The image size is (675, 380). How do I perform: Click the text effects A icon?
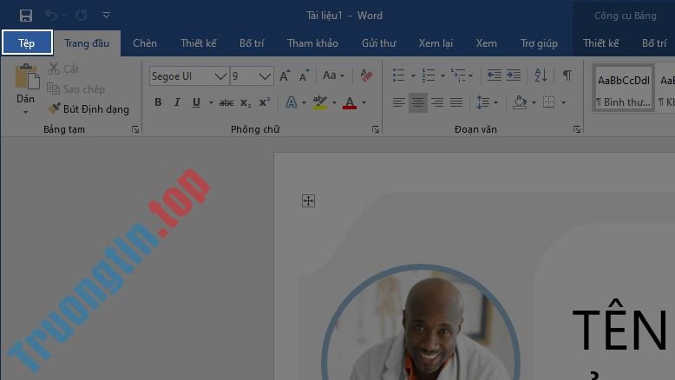(x=292, y=102)
